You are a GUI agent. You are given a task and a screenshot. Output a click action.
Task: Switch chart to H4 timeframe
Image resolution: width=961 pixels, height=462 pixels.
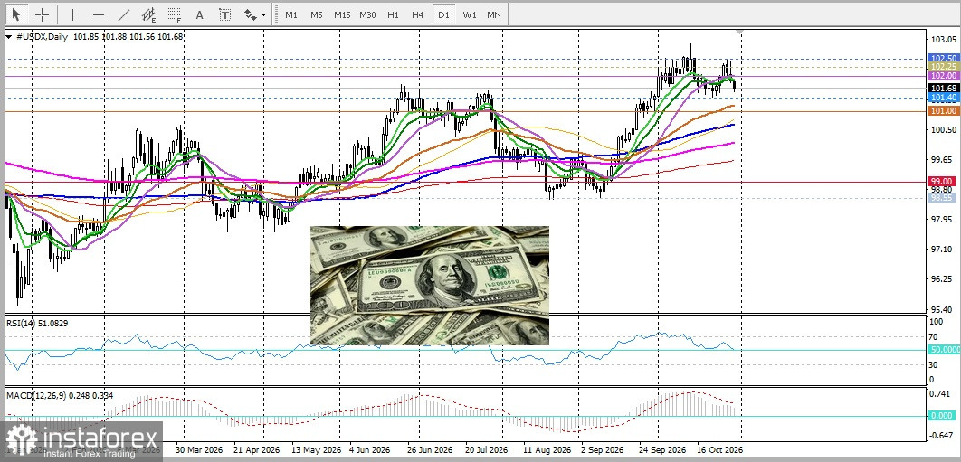(418, 14)
